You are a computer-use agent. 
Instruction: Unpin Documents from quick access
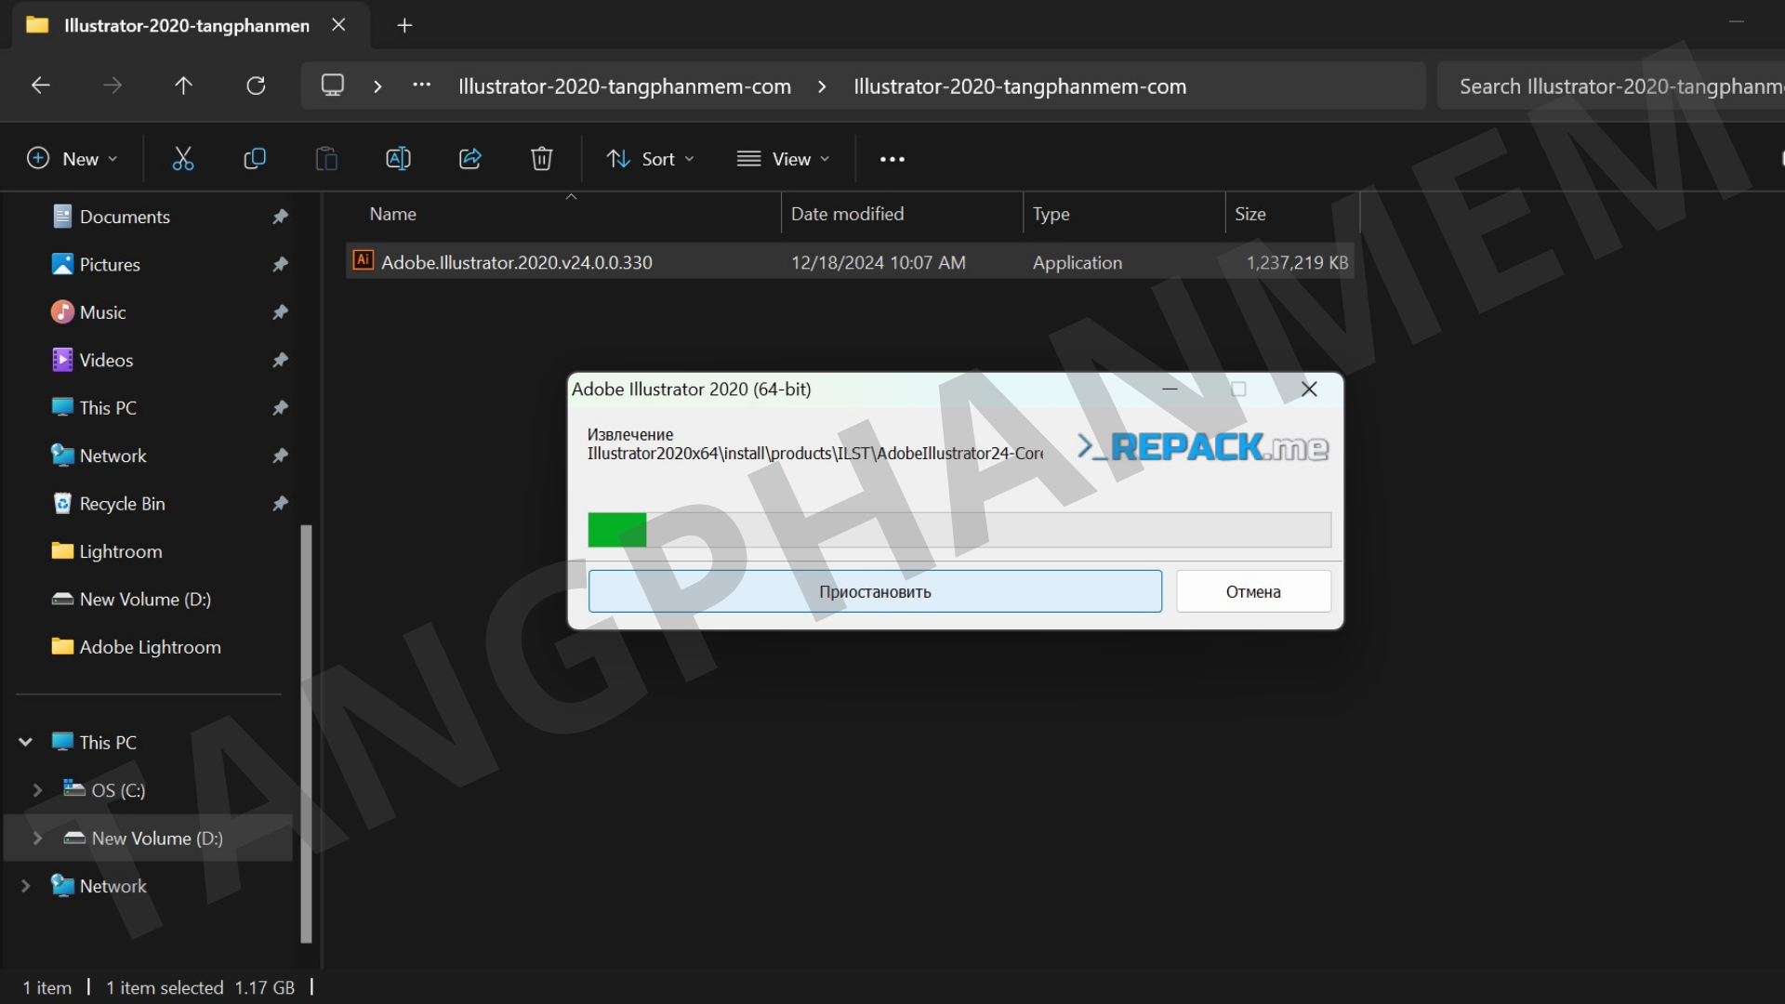click(280, 217)
